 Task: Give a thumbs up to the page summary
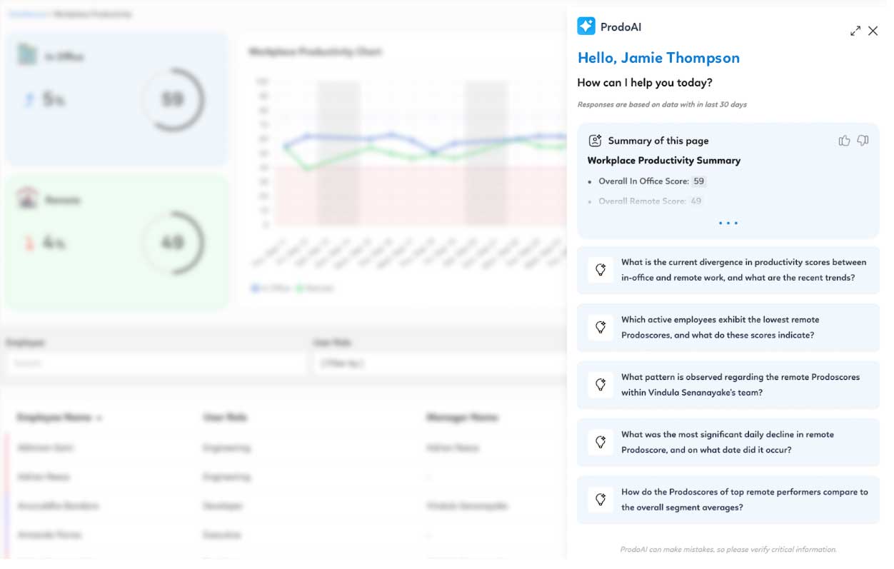tap(844, 141)
